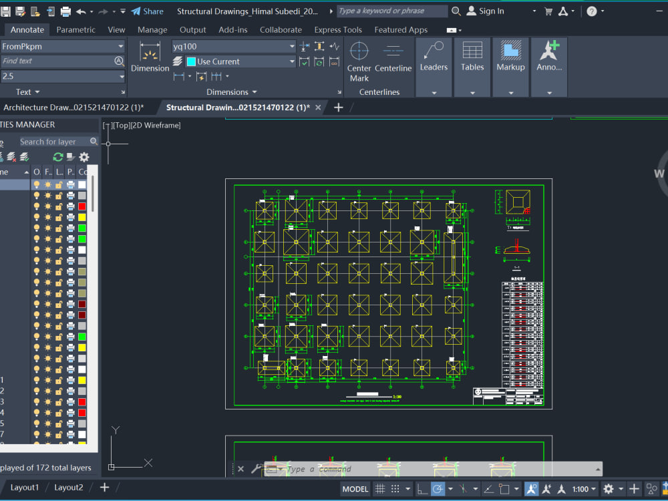This screenshot has width=668, height=501.
Task: Toggle Show annotation objects
Action: (x=531, y=489)
